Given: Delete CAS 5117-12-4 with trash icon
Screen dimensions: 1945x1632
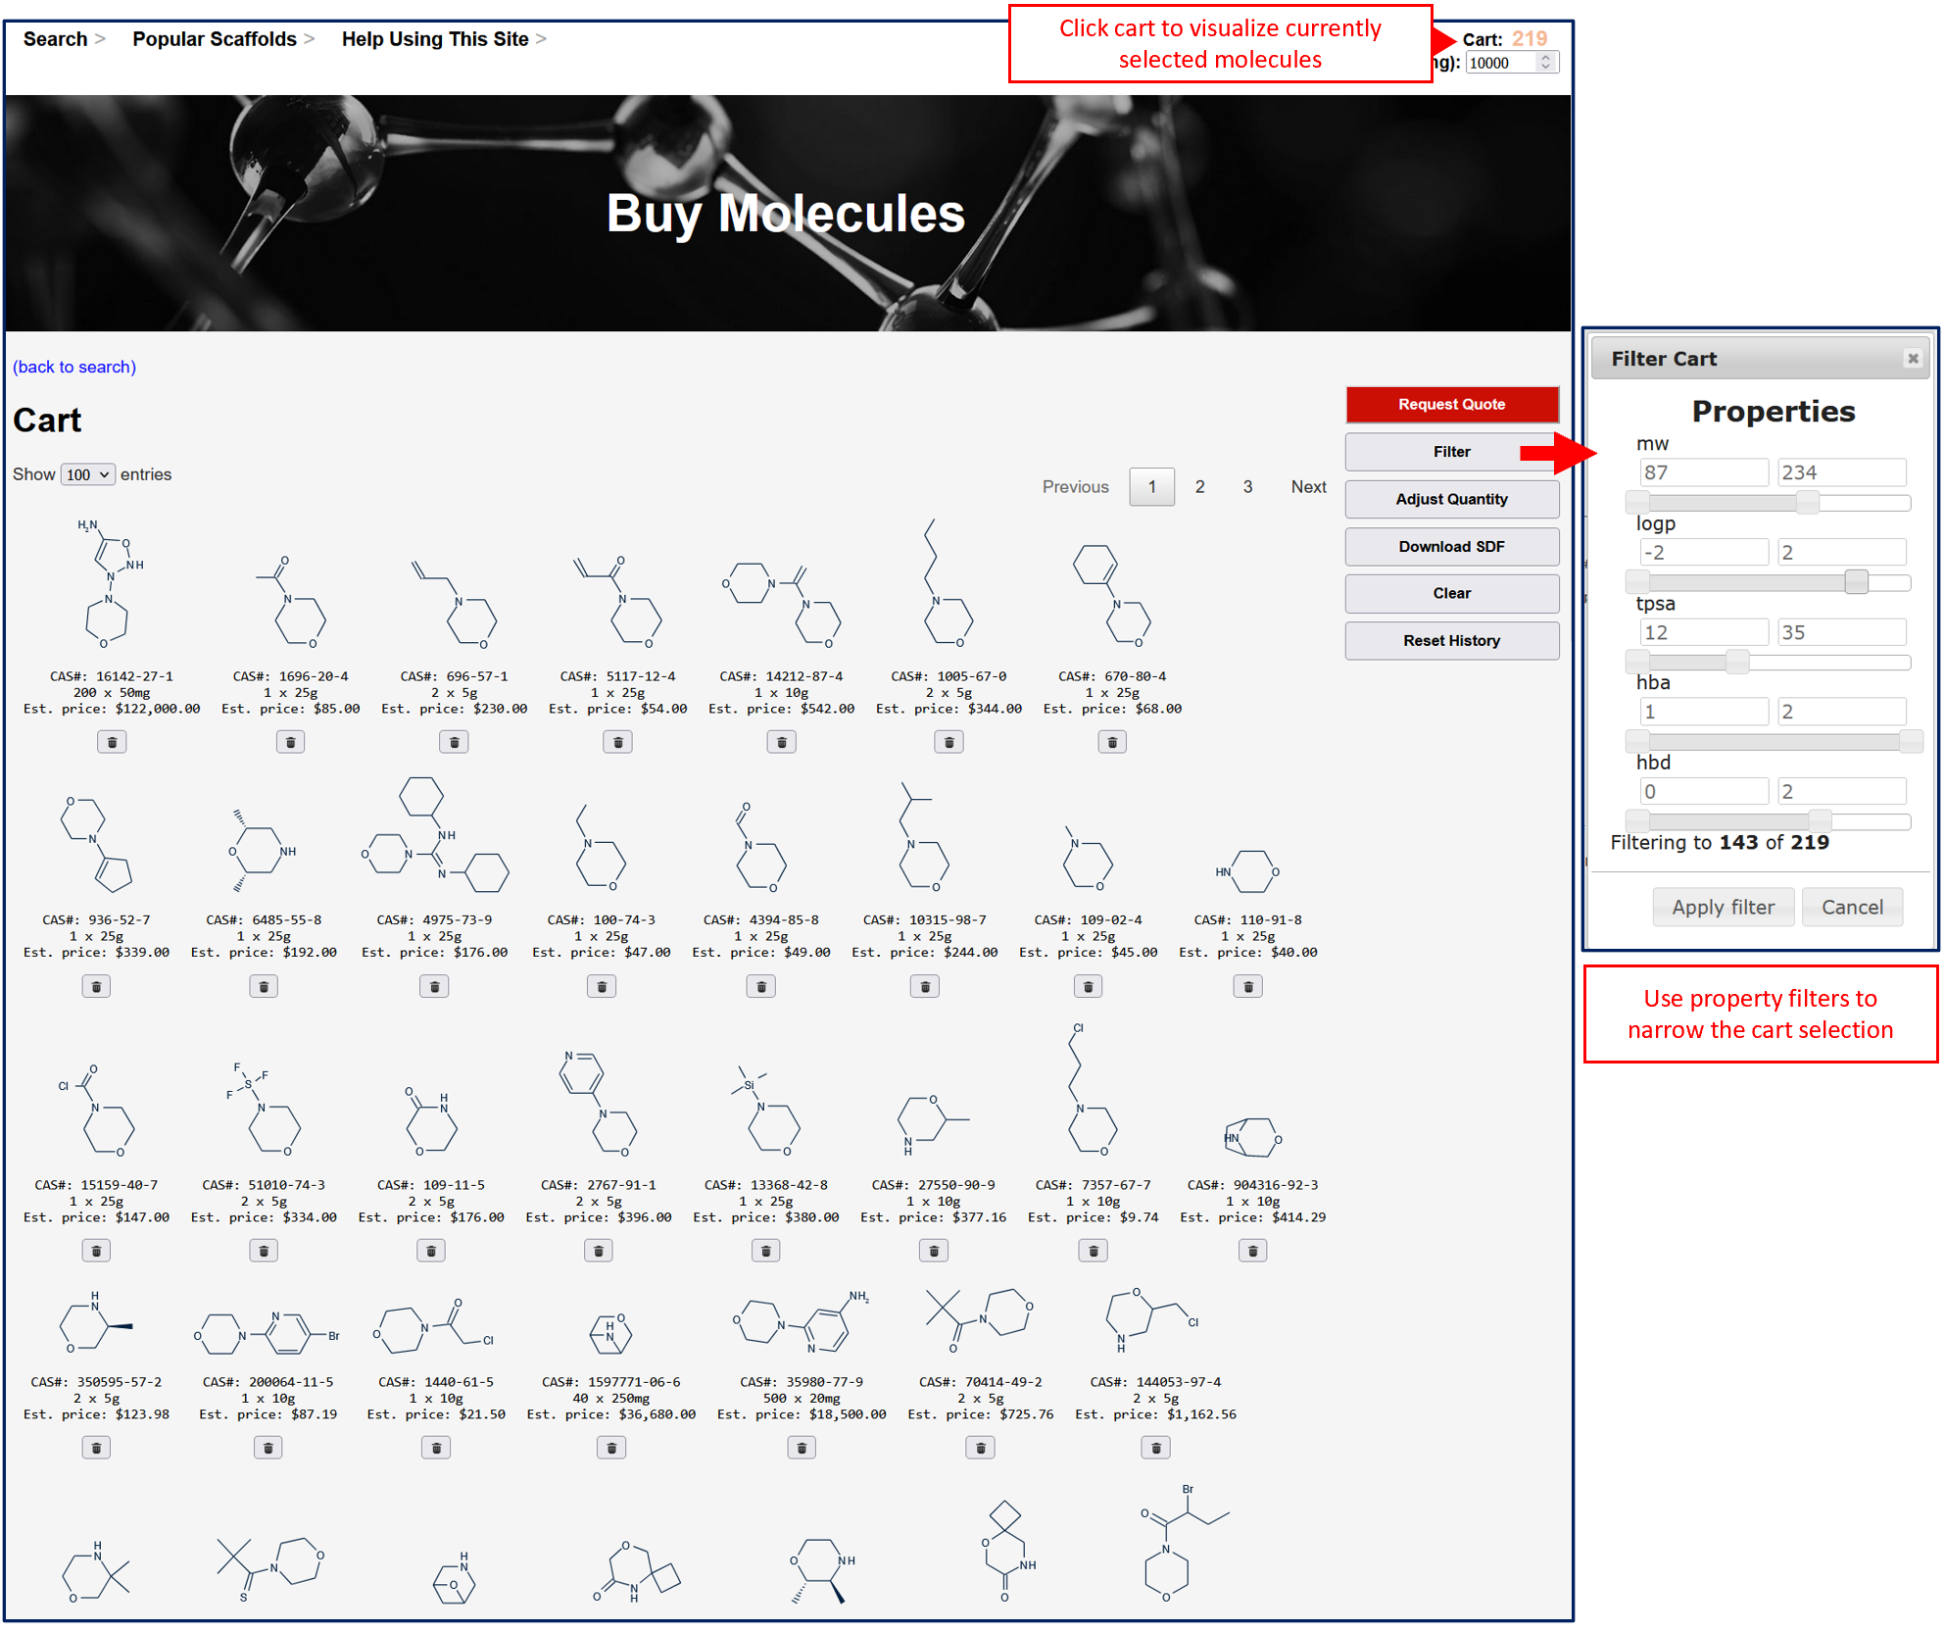Looking at the screenshot, I should [617, 742].
